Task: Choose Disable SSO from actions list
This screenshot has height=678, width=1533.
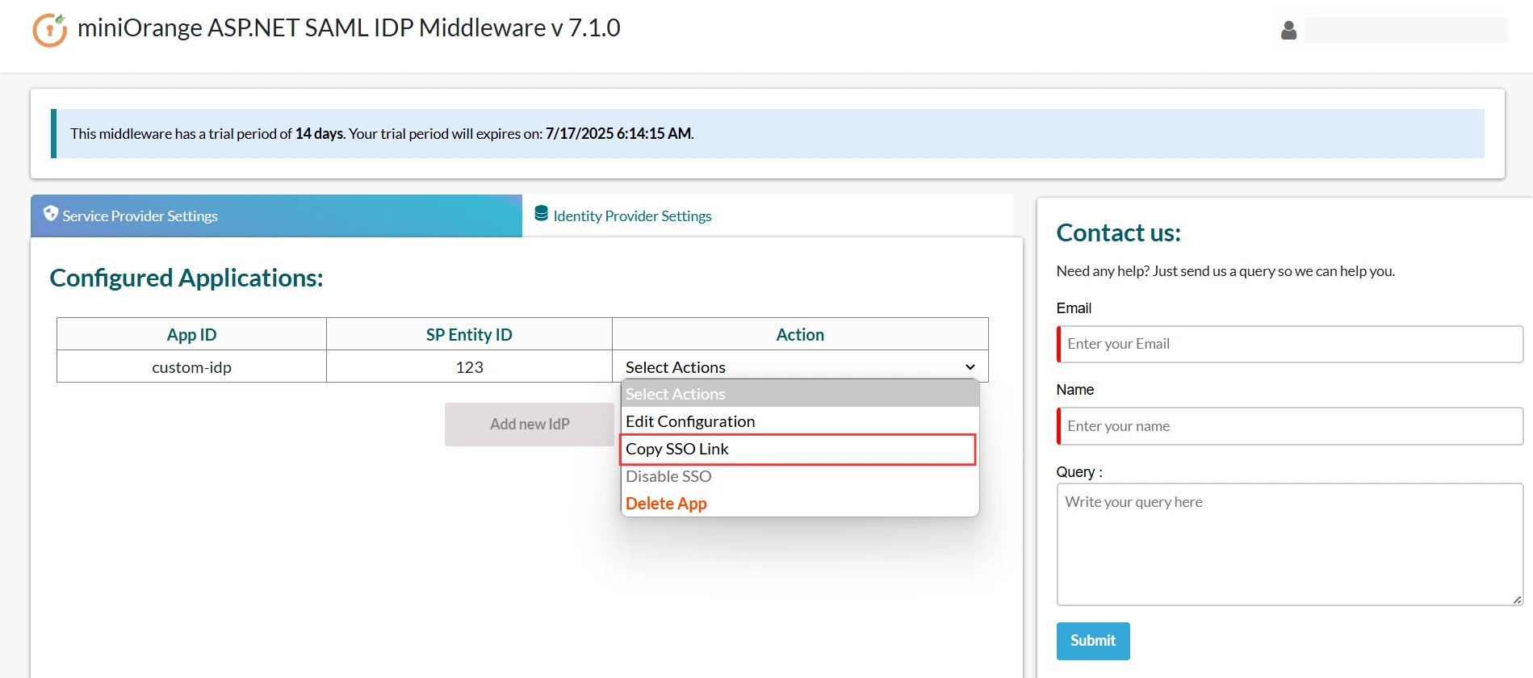Action: tap(800, 476)
